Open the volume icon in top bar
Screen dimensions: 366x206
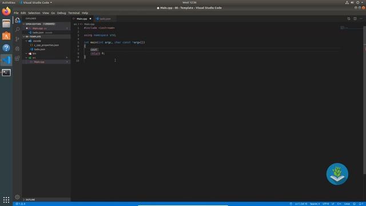(352, 2)
